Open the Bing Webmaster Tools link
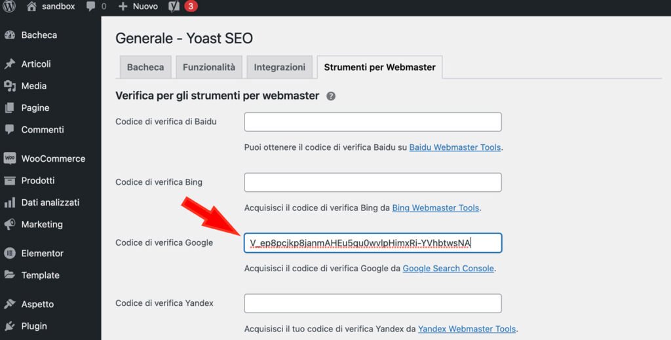Viewport: 671px width, 340px height. (436, 208)
